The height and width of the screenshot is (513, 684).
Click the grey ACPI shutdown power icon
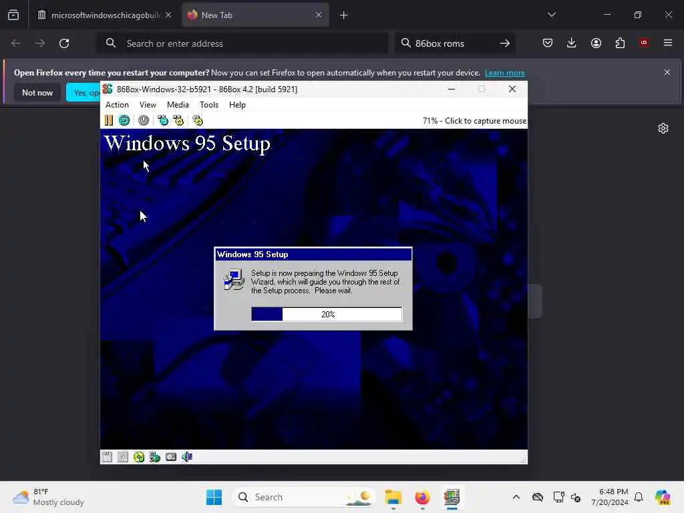click(144, 120)
